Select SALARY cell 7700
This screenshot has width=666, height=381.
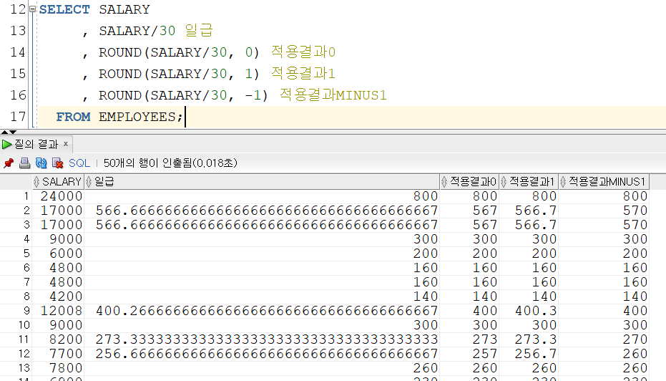pos(58,353)
